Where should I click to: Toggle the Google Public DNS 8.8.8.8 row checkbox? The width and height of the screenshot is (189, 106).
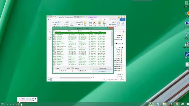click(x=54, y=46)
